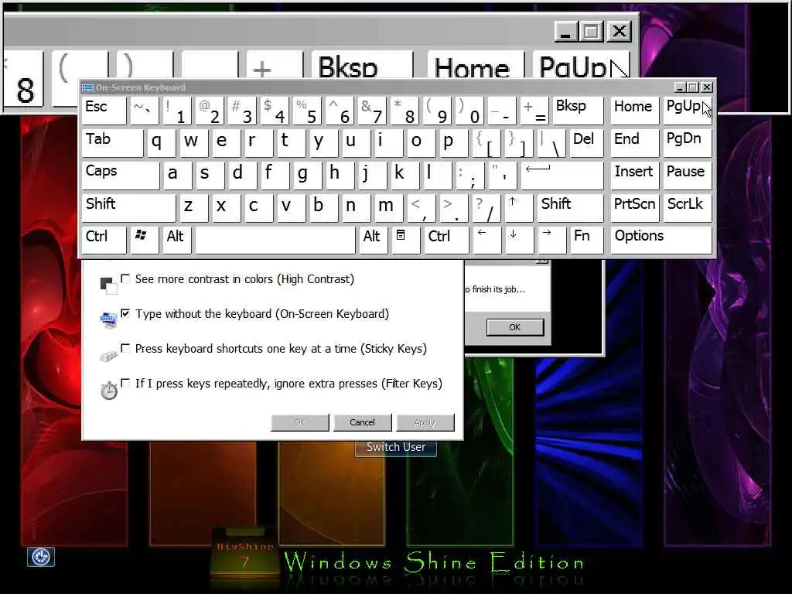The width and height of the screenshot is (792, 594).
Task: Click the large Bksp key in the background keyboard
Action: 362,65
